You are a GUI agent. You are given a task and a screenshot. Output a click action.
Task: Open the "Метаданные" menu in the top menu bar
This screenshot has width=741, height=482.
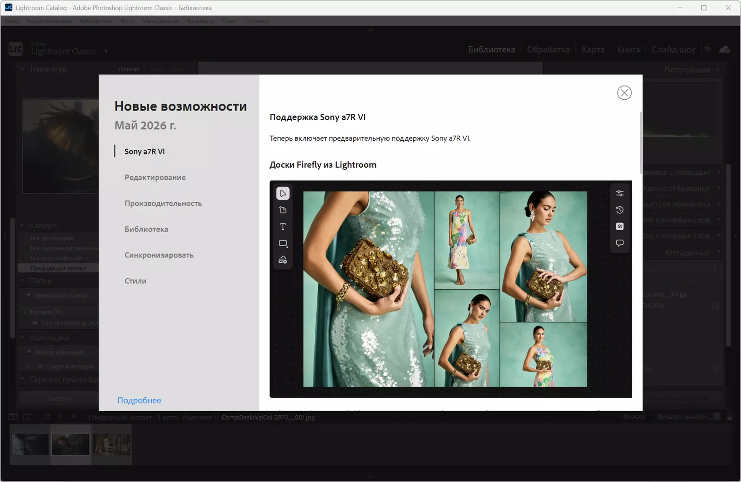(x=160, y=21)
